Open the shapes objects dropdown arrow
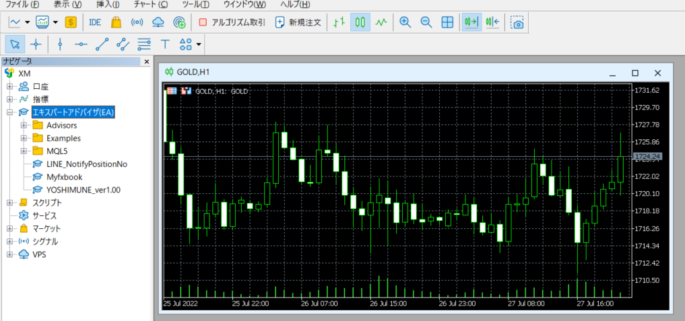The width and height of the screenshot is (685, 321). pyautogui.click(x=199, y=45)
